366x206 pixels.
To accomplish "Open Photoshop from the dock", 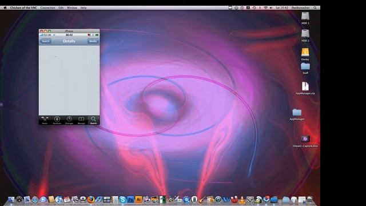I will 131,200.
